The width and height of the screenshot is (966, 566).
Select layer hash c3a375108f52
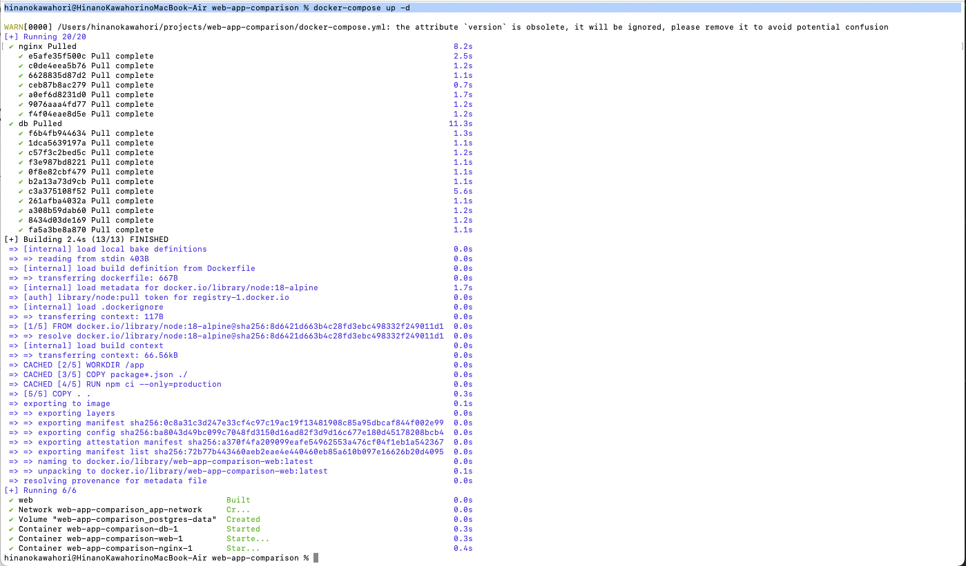(x=57, y=191)
